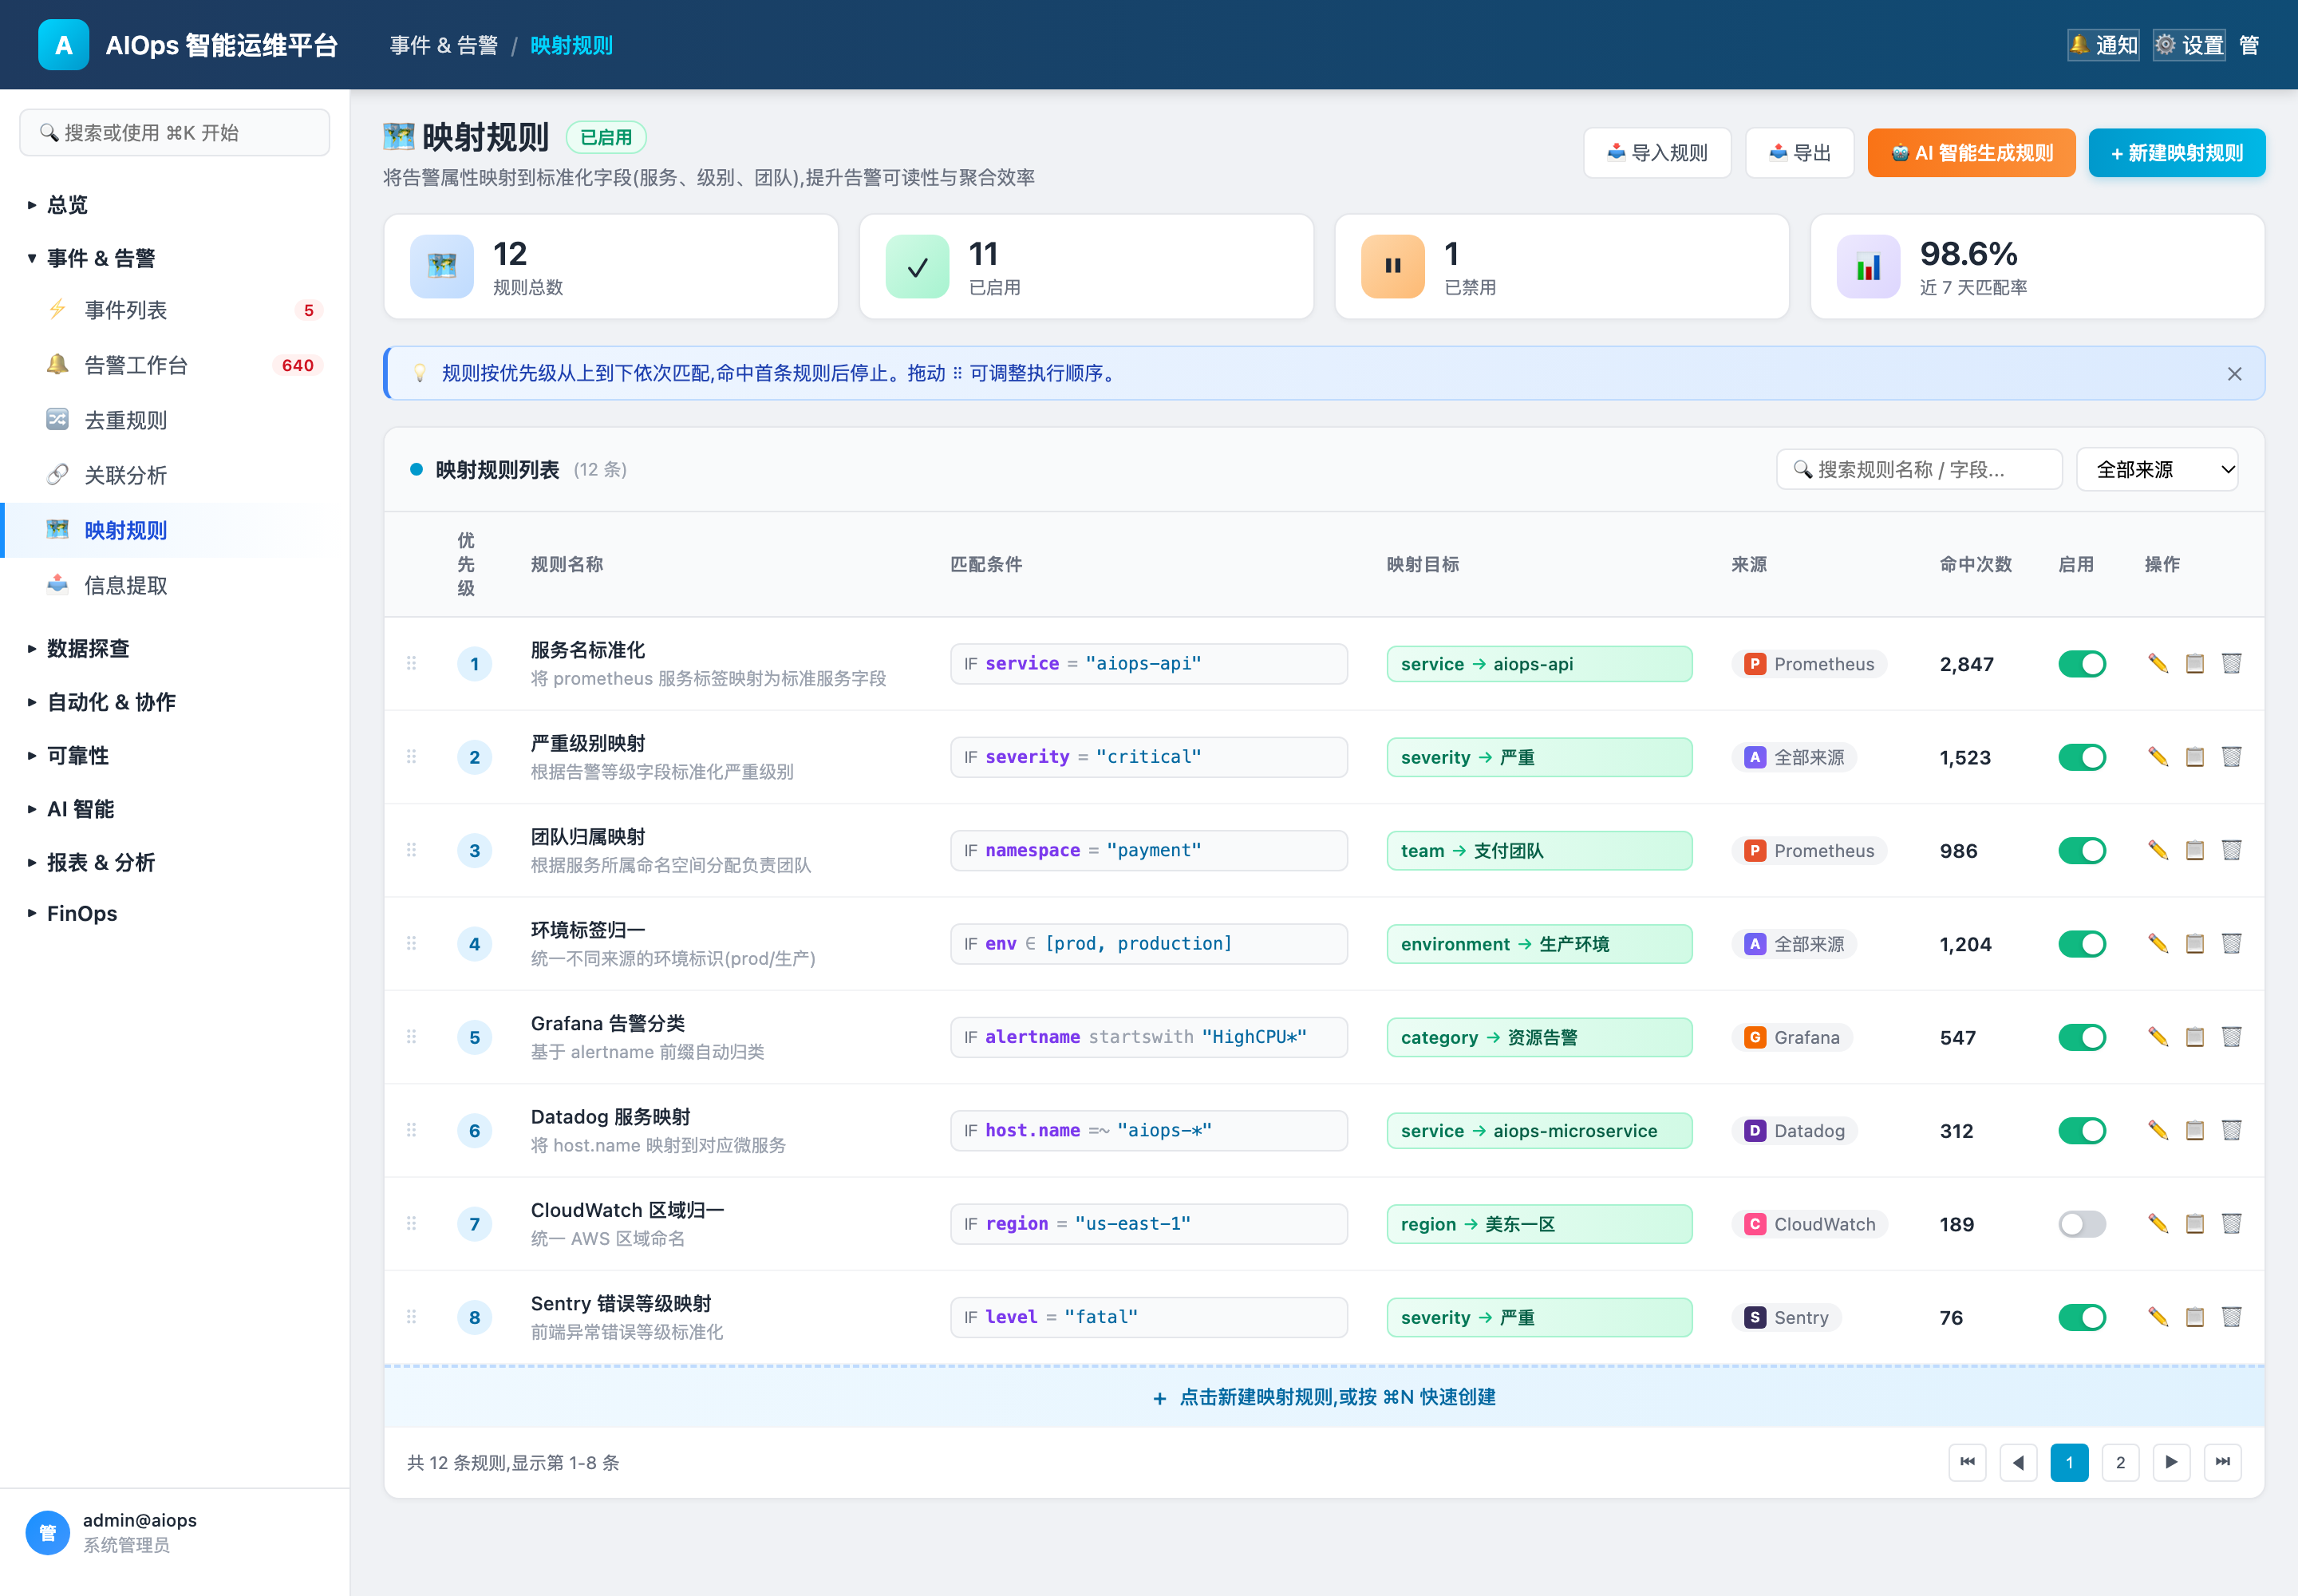This screenshot has height=1596, width=2298.
Task: Jump to the first page of rules
Action: (x=1967, y=1462)
